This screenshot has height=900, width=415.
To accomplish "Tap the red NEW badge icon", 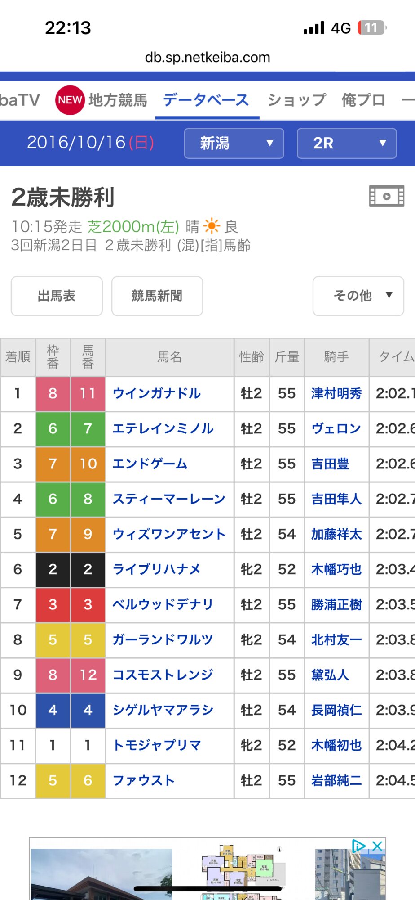I will coord(70,100).
